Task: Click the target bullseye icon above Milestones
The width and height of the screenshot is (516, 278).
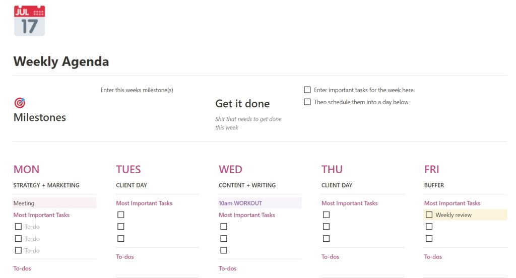Action: [x=20, y=103]
